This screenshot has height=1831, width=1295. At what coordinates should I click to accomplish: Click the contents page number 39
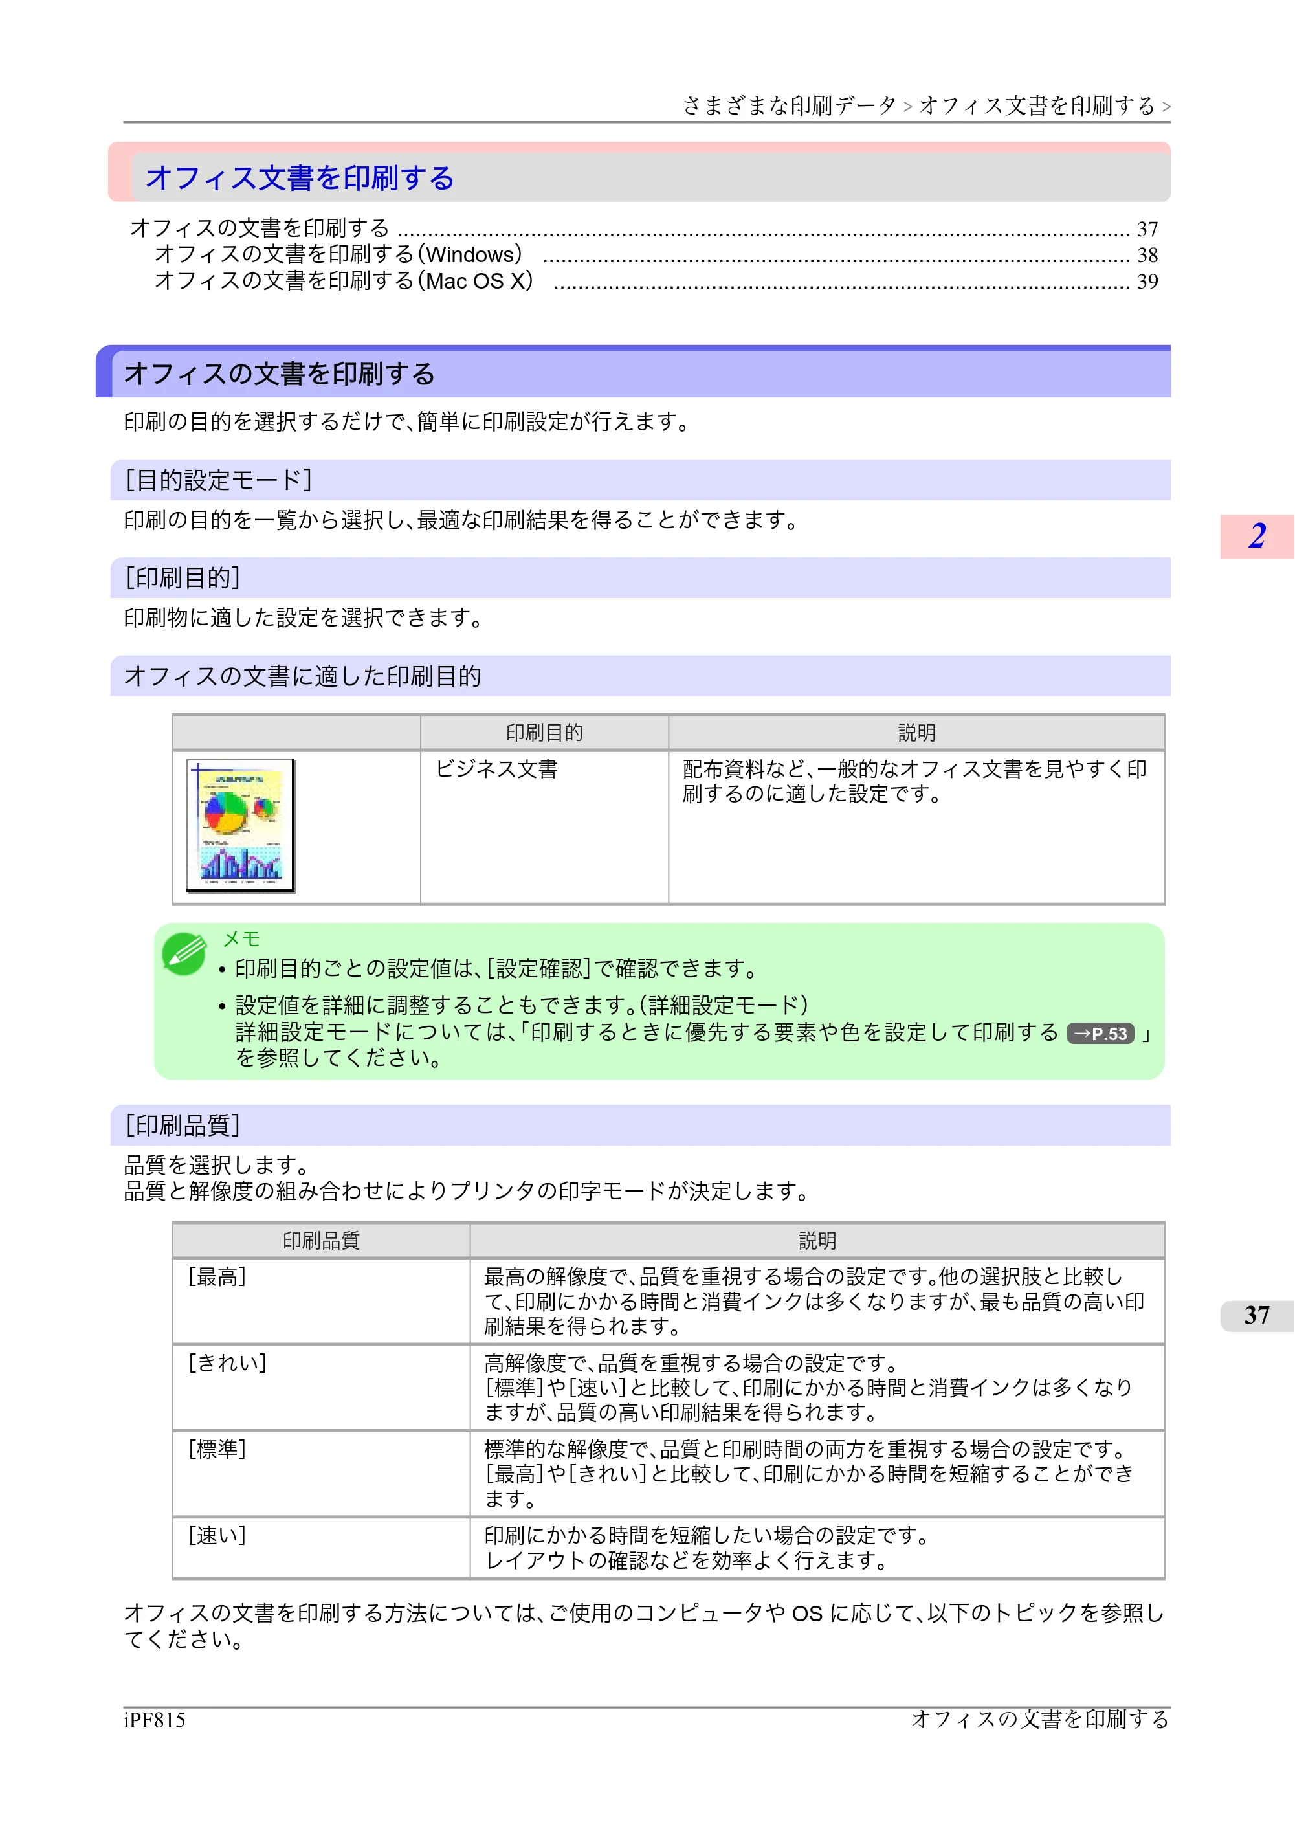click(1147, 282)
